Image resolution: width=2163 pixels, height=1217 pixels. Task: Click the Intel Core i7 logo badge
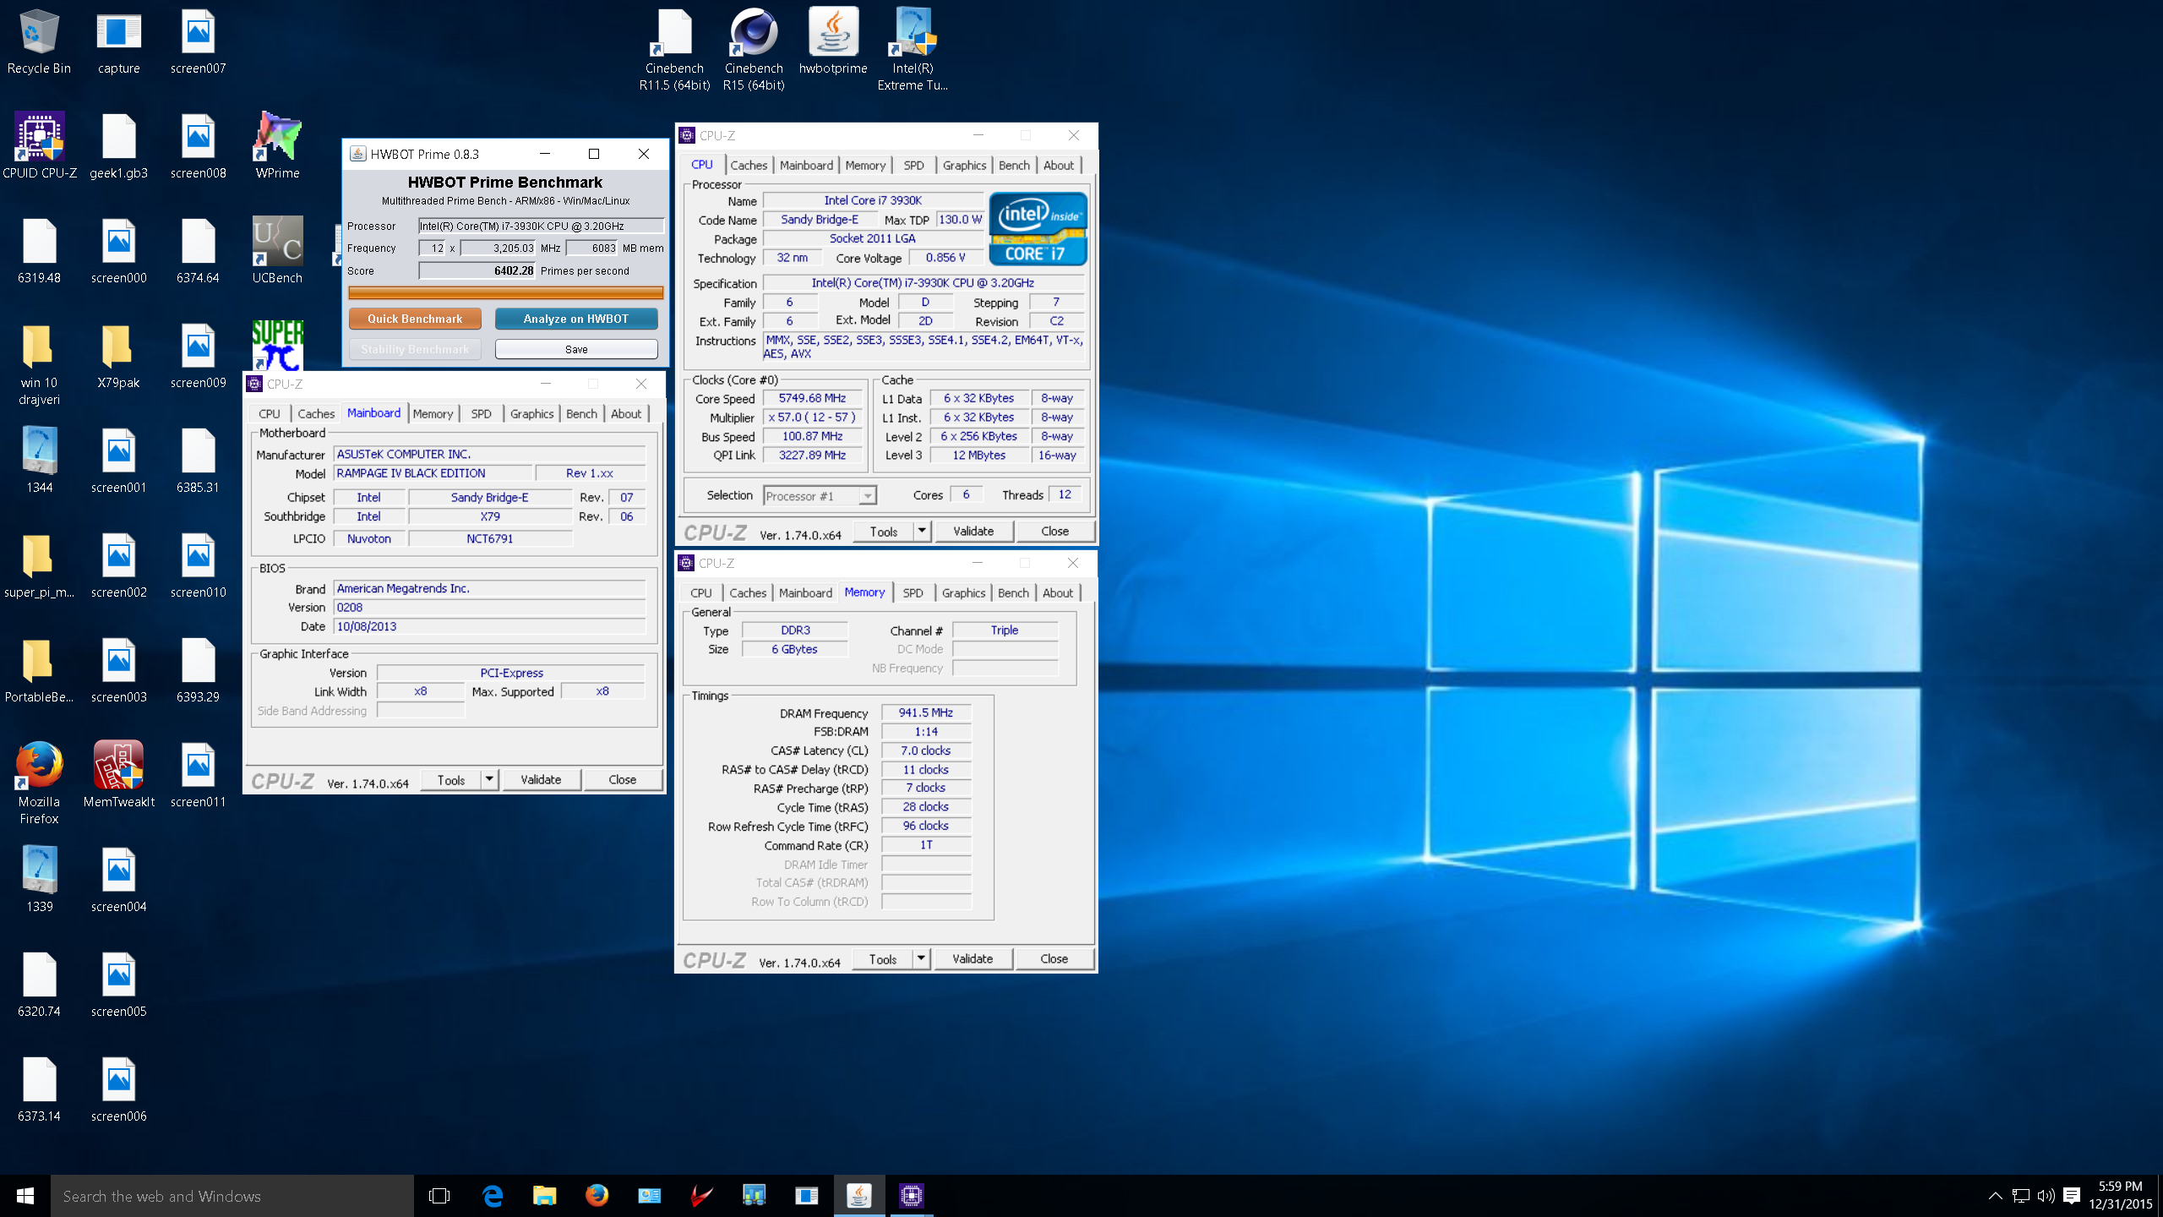pos(1037,229)
